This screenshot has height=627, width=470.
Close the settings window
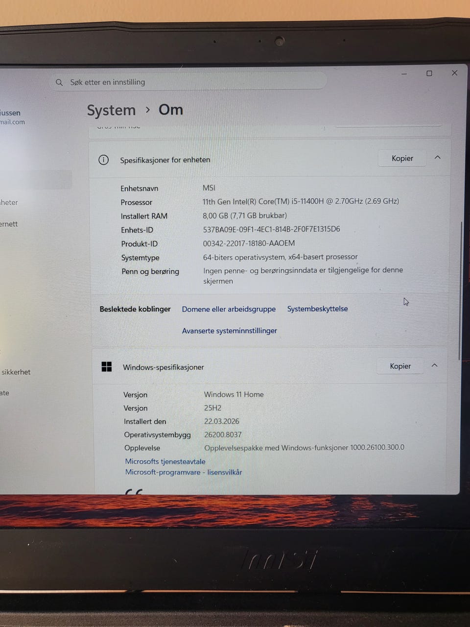pos(454,73)
